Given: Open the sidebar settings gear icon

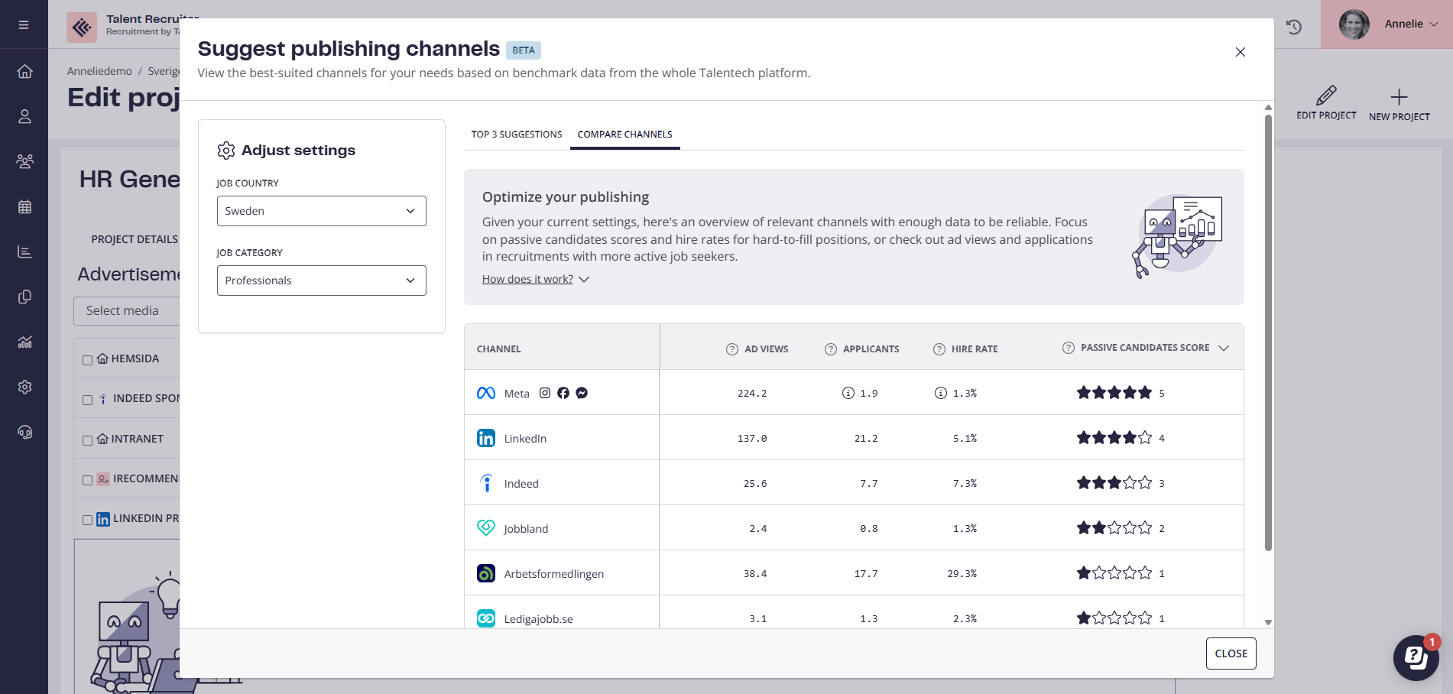Looking at the screenshot, I should point(24,387).
